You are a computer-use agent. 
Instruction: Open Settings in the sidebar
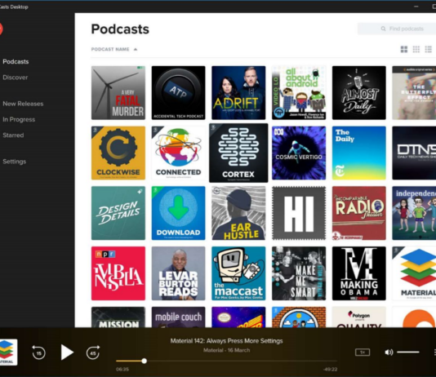pyautogui.click(x=14, y=162)
